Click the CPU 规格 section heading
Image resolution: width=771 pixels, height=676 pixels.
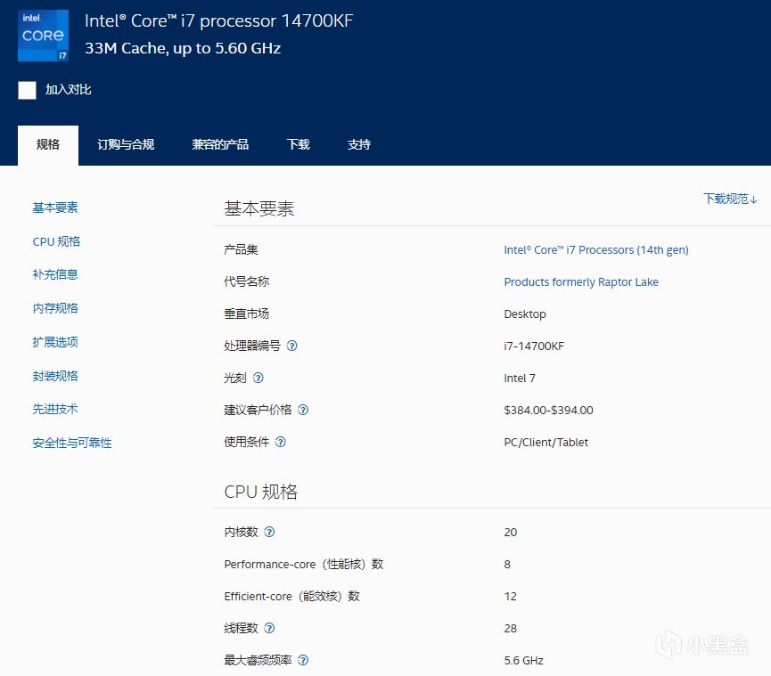click(260, 492)
